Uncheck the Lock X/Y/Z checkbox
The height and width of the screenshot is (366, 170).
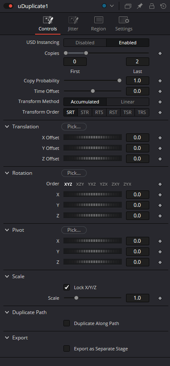[x=67, y=287]
